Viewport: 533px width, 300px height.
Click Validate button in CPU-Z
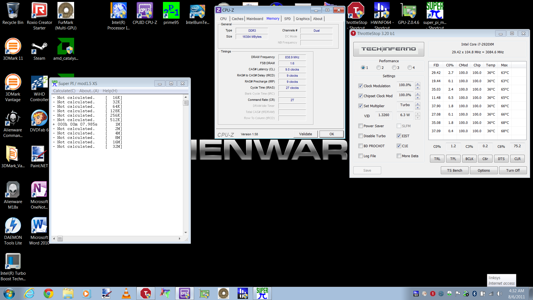pyautogui.click(x=305, y=134)
